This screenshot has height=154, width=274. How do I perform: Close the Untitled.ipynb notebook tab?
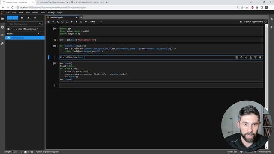[77, 18]
